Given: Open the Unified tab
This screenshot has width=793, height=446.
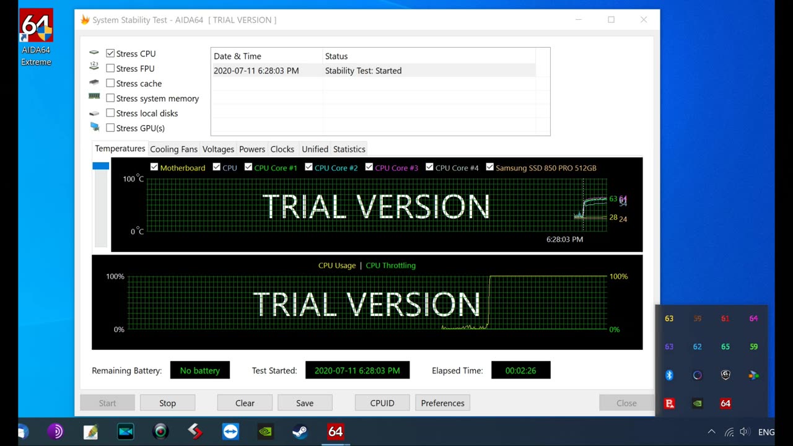Looking at the screenshot, I should click(315, 149).
